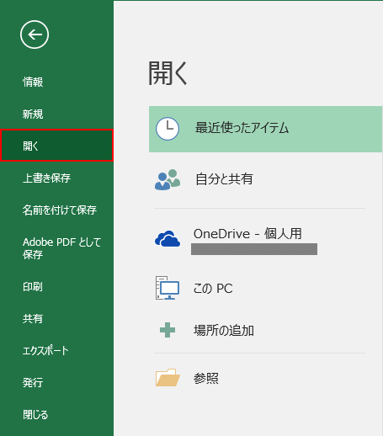Viewport: 383px width, 436px height.
Task: Click 場所の追加 label
Action: [224, 331]
